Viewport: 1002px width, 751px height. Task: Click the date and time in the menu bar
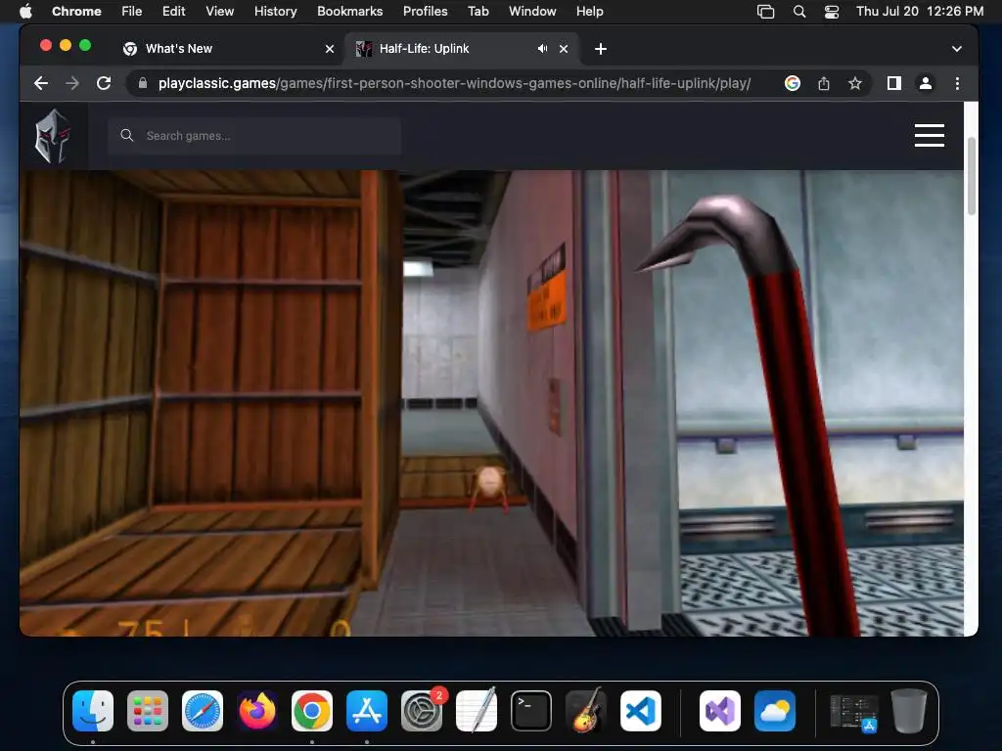pyautogui.click(x=919, y=11)
